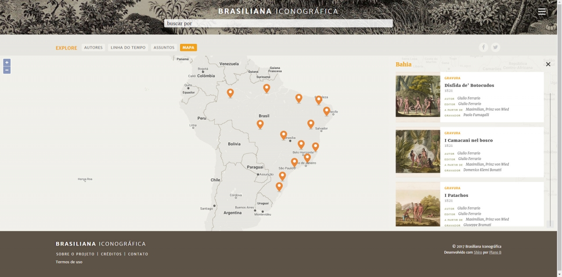Open the Termos de uso link
Viewport: 562px width, 277px height.
(69, 262)
